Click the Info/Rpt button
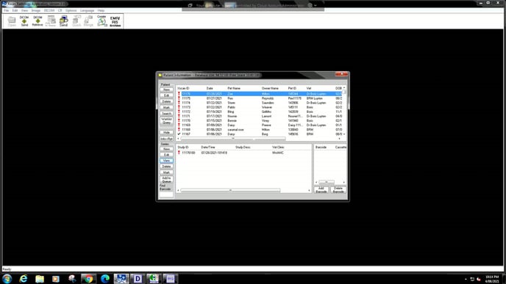The height and width of the screenshot is (284, 506). [166, 139]
